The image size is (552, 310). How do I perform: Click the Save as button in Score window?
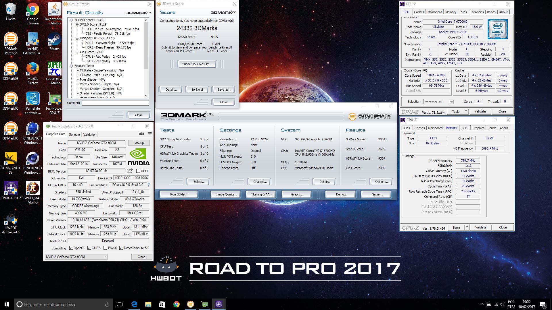(224, 90)
